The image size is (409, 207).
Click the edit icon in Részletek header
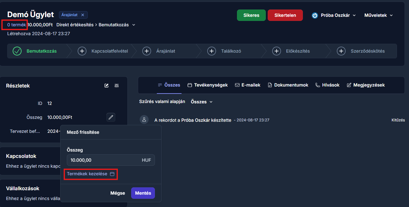pos(106,86)
